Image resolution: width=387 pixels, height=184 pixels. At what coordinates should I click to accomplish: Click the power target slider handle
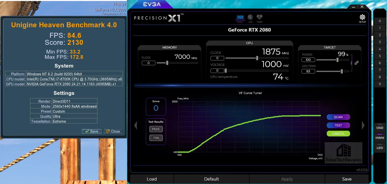tap(337, 60)
